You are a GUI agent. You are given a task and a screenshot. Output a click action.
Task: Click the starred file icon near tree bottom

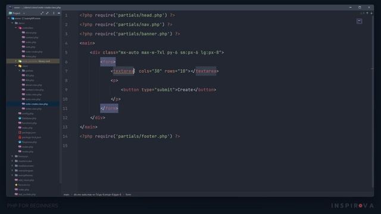[16, 185]
